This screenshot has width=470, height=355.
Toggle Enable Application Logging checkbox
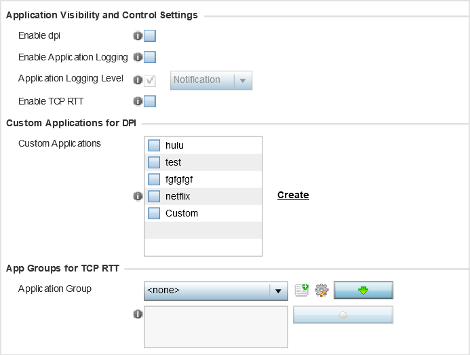[x=150, y=57]
